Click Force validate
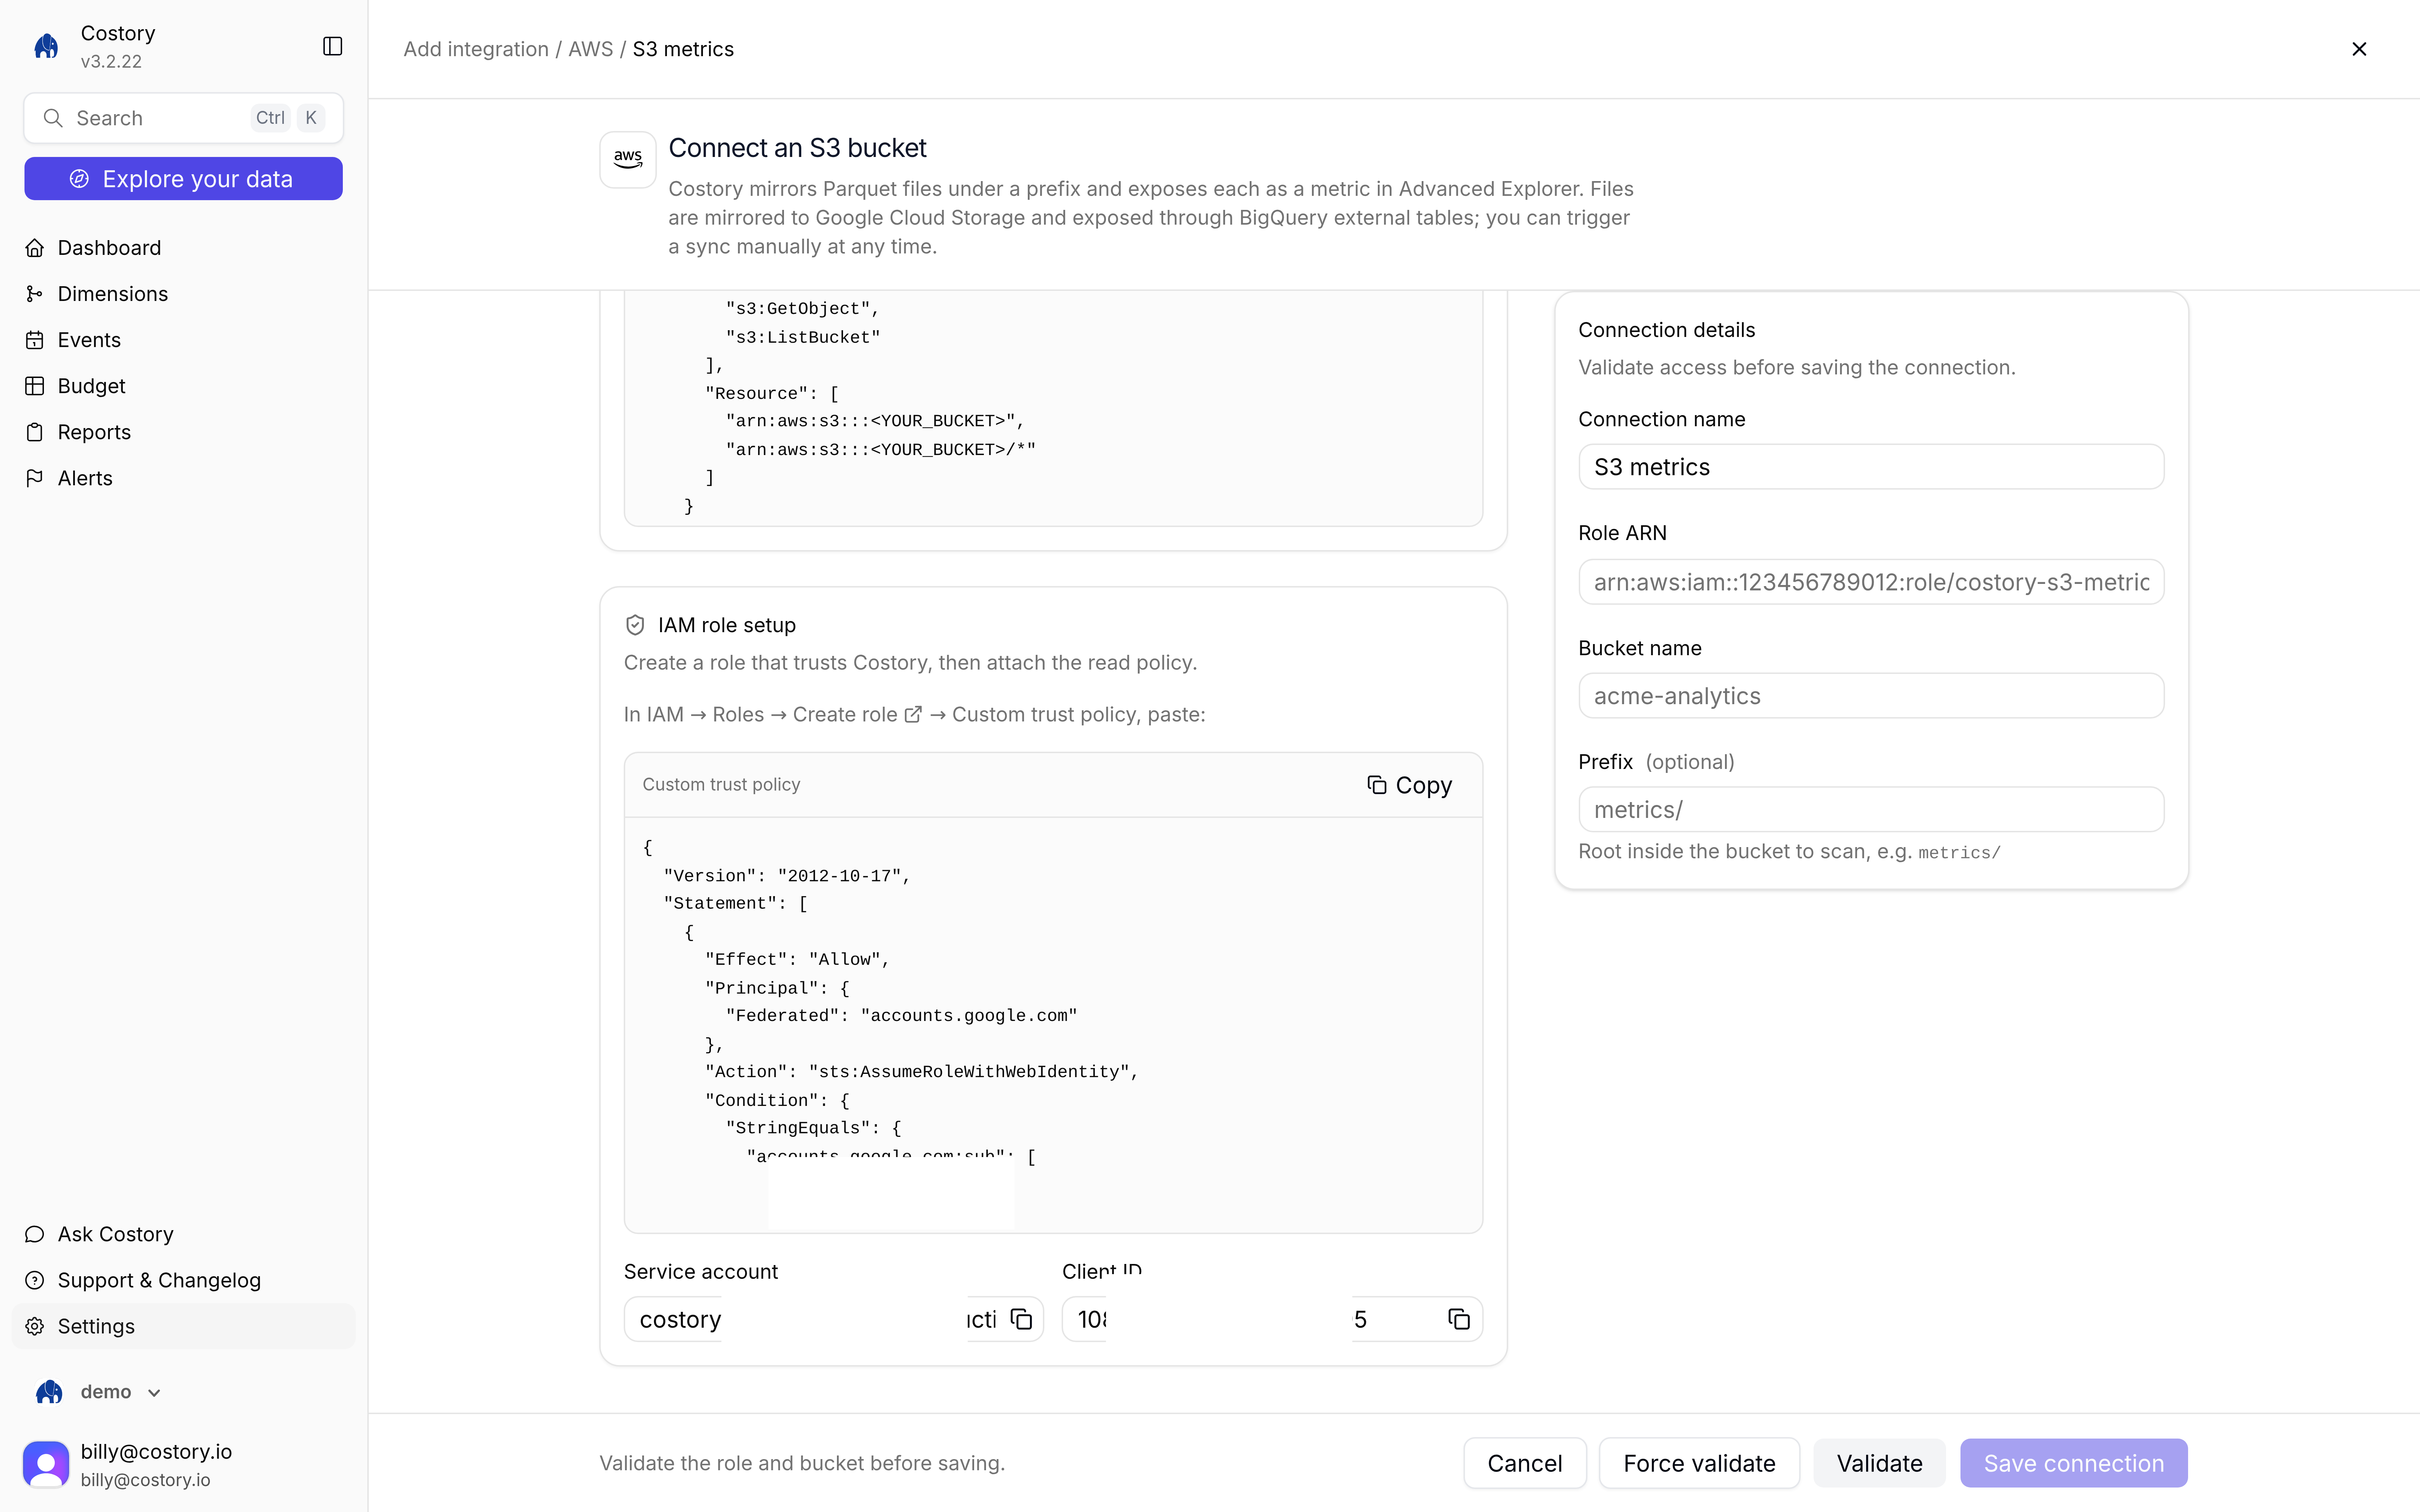2420x1512 pixels. coord(1699,1463)
